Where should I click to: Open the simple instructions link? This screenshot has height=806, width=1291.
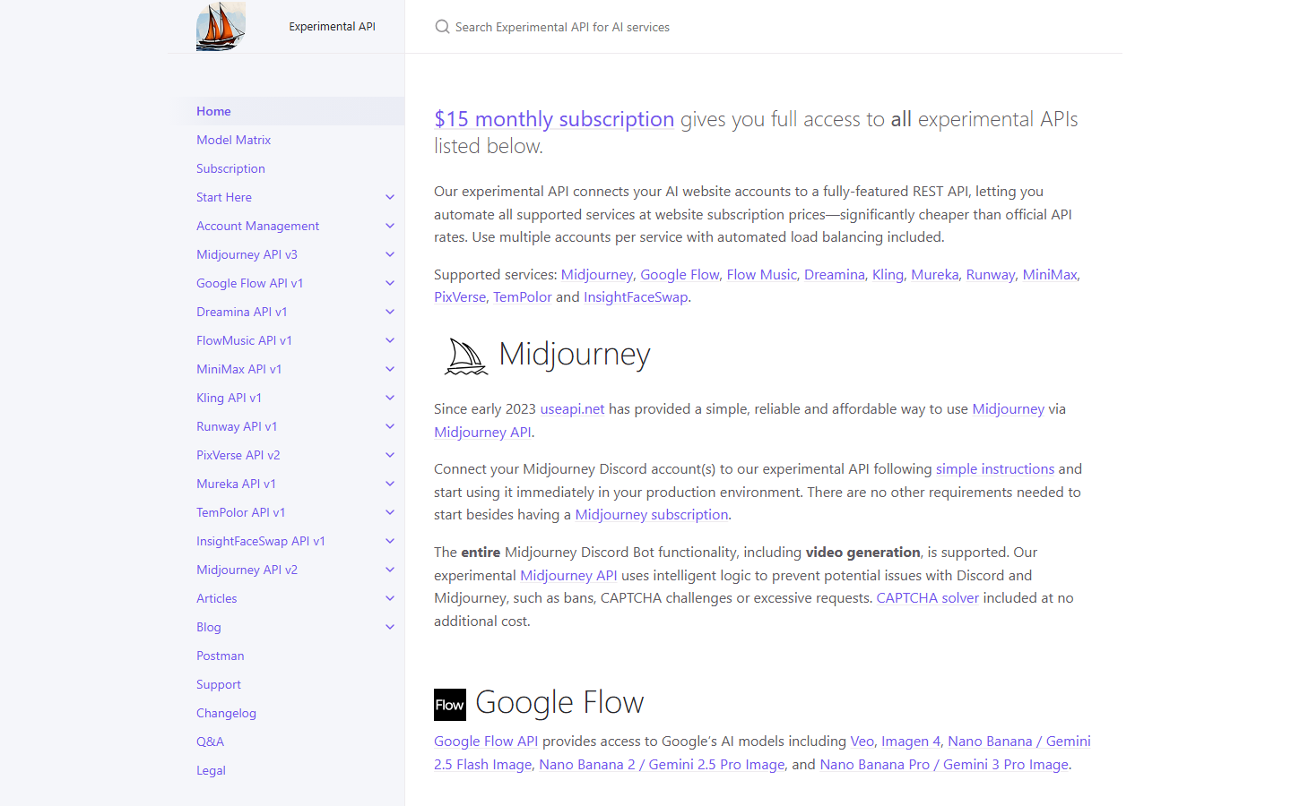(995, 469)
